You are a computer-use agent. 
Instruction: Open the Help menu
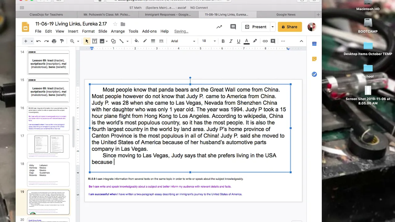164,31
